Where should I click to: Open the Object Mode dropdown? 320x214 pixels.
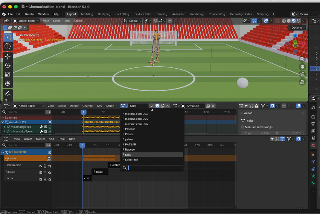[x=26, y=21]
